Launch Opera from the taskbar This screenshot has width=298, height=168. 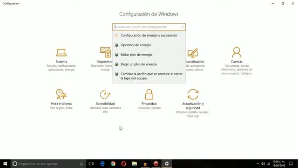pyautogui.click(x=124, y=164)
